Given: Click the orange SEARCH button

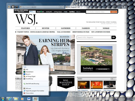Looking at the screenshot, I should point(114,12).
